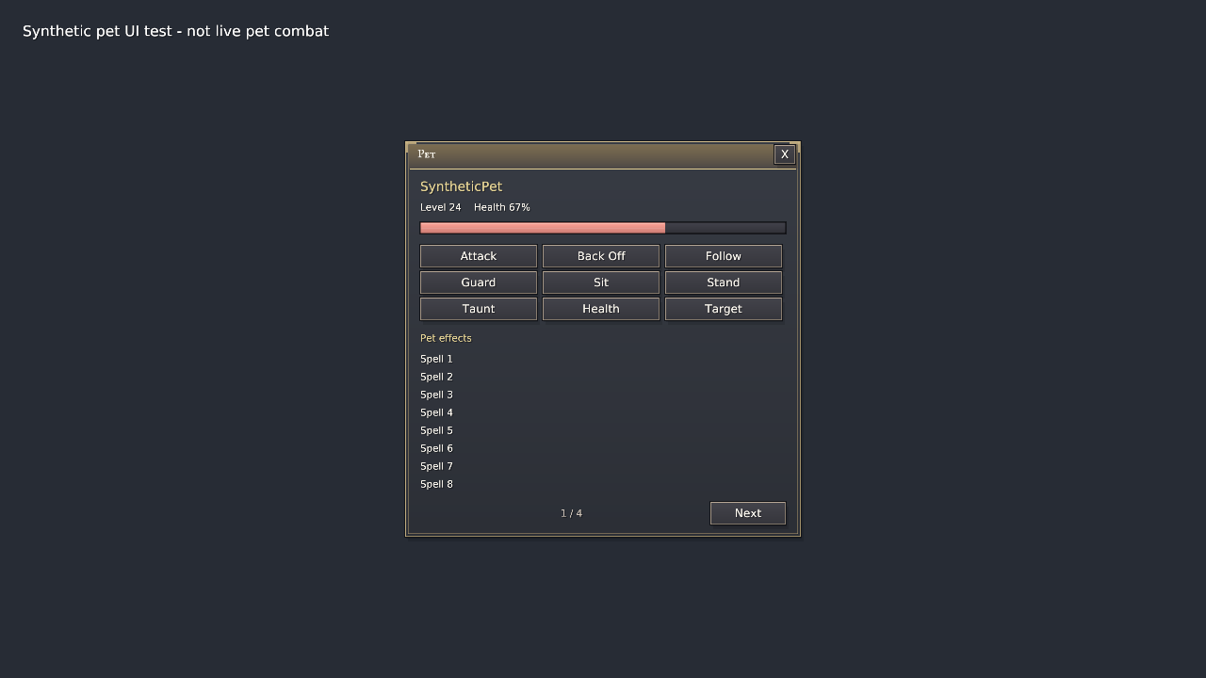Click the Attack pet command button

pos(479,256)
